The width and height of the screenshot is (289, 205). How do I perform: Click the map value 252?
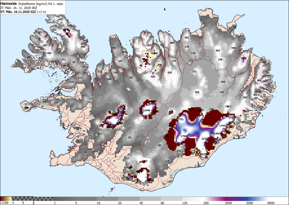pos(64,59)
